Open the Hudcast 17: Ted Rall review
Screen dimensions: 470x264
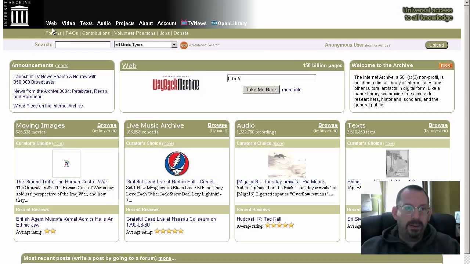point(259,219)
